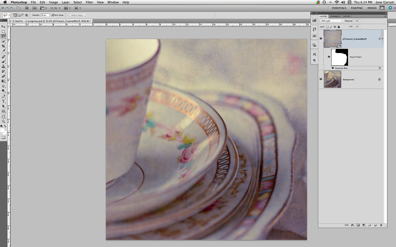Toggle lock all for layer
Screen dimensions: 396x247
coord(339,27)
